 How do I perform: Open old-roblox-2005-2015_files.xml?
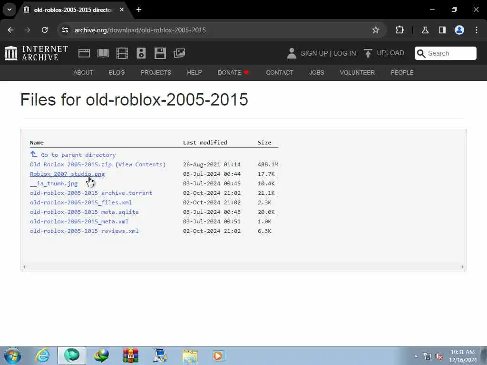click(x=81, y=202)
